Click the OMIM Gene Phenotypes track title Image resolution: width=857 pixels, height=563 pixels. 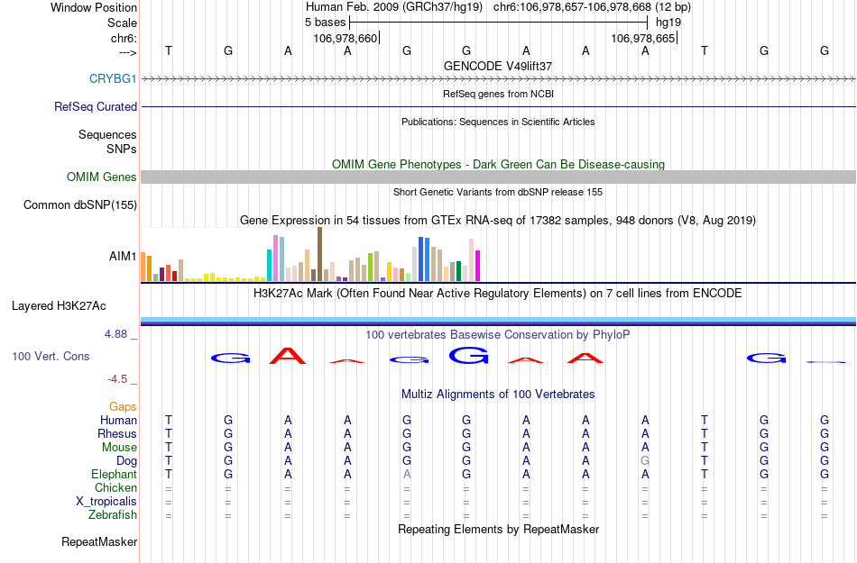click(x=498, y=164)
